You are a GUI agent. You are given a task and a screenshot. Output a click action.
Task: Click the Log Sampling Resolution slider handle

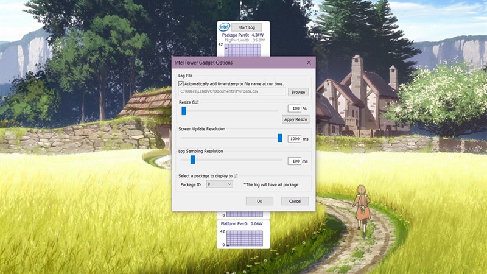tap(192, 160)
